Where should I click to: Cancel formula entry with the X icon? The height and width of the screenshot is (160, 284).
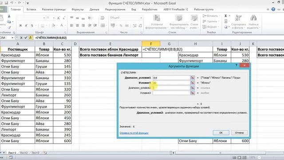[x=21, y=38]
